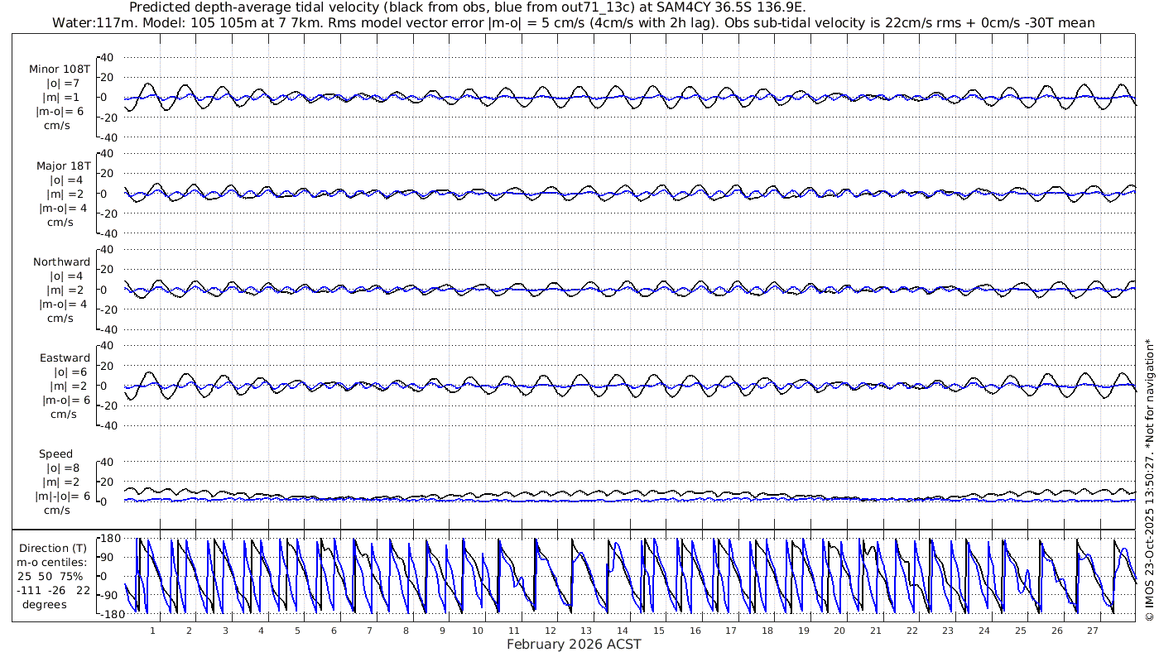
Task: Click '|o| =4' under Northward
Action: 66,276
